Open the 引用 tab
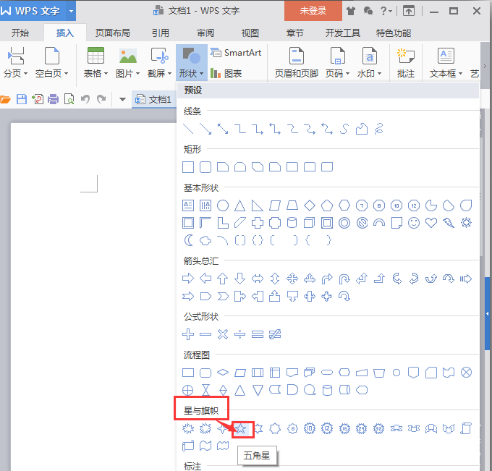492x471 pixels. 161,33
